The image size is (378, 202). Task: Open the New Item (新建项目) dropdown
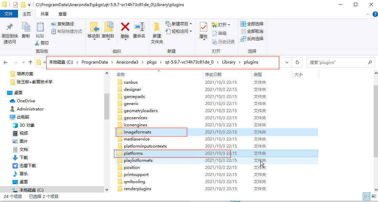pyautogui.click(x=178, y=23)
